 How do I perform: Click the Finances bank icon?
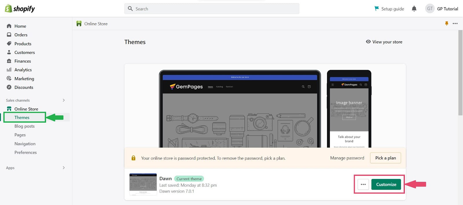9,61
